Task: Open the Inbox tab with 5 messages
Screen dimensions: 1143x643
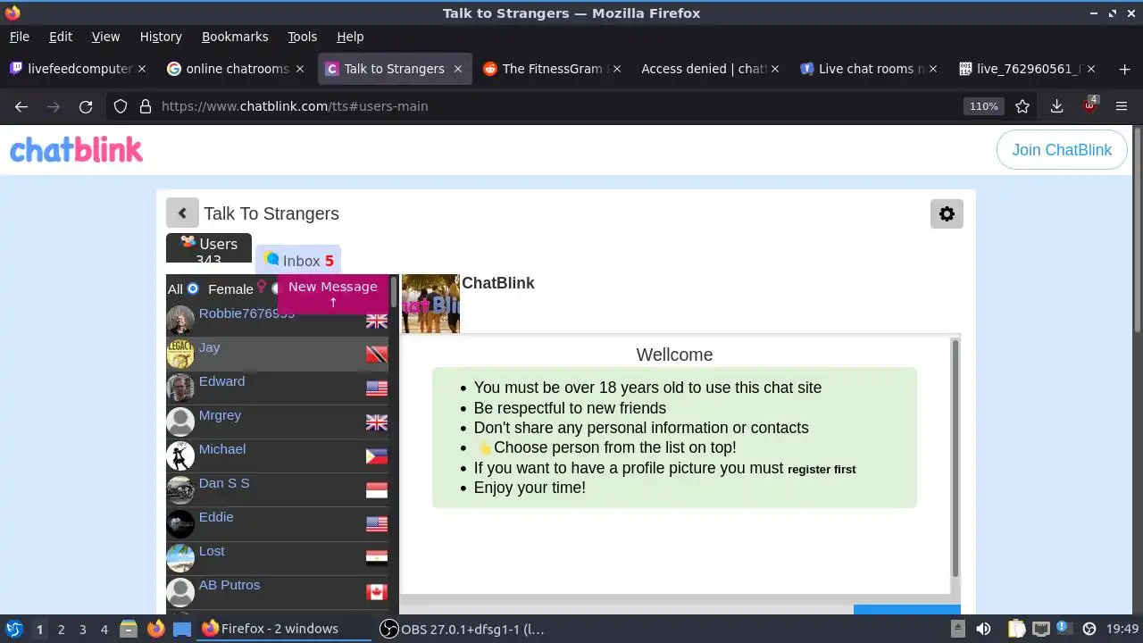Action: tap(298, 260)
